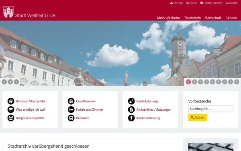The width and height of the screenshot is (241, 151).
Task: Open the Stadtarchiv vorübergehend geschlossen headline
Action: tap(49, 146)
